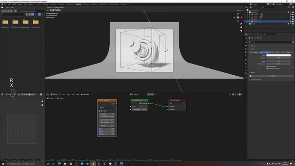Select the Sun row in Outliner
295x166 pixels.
(x=269, y=22)
